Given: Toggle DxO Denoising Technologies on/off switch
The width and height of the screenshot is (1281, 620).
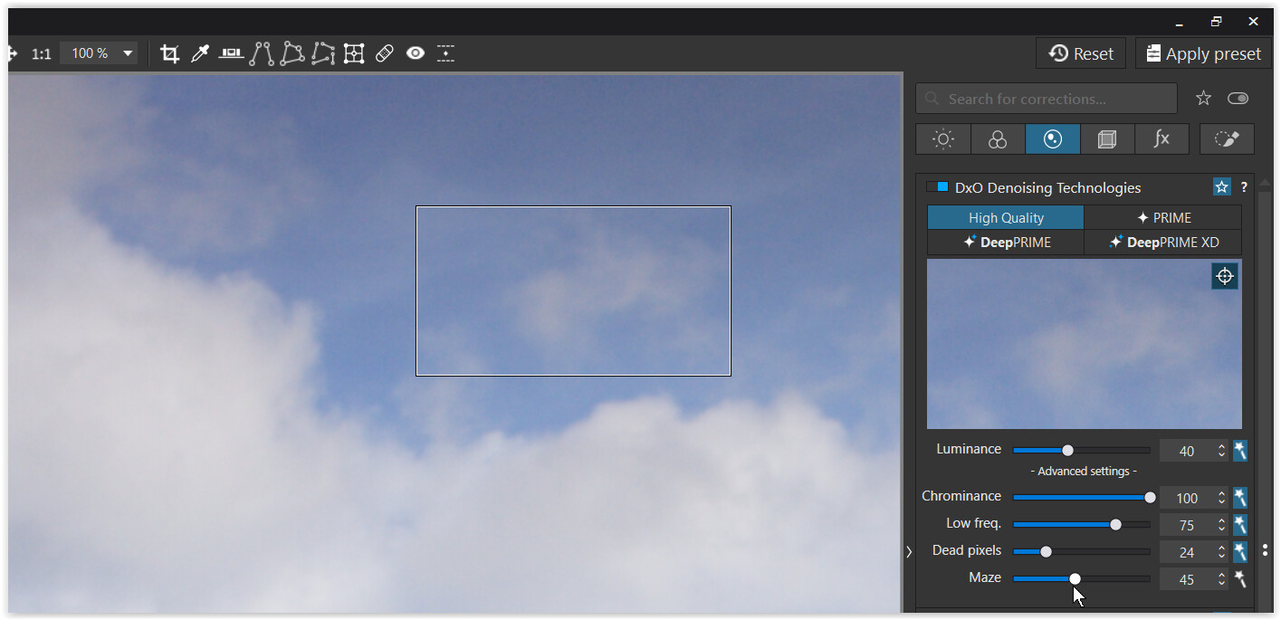Looking at the screenshot, I should tap(937, 187).
